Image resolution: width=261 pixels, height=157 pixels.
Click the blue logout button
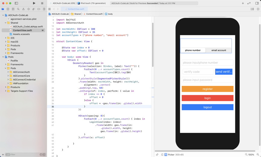(x=208, y=107)
